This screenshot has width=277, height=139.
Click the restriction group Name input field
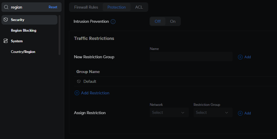tap(191, 56)
